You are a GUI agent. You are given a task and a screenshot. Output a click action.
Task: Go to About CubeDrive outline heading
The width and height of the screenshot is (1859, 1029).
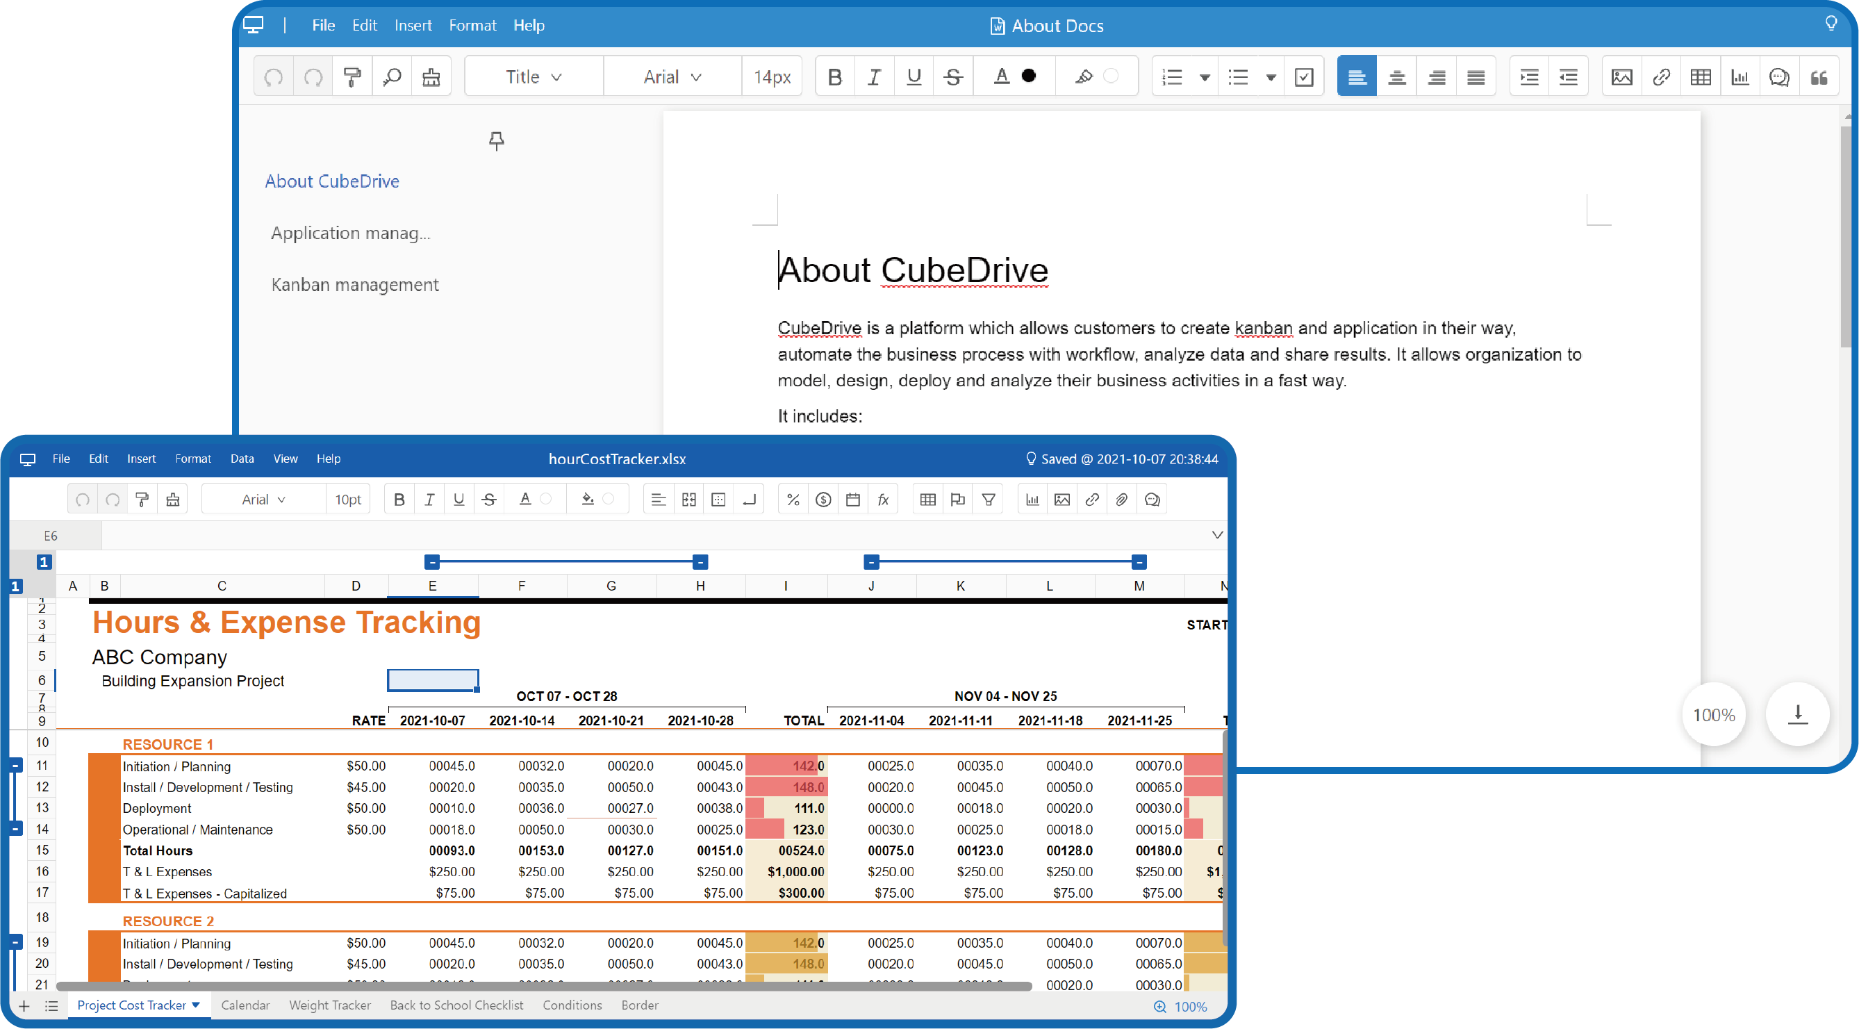coord(332,181)
